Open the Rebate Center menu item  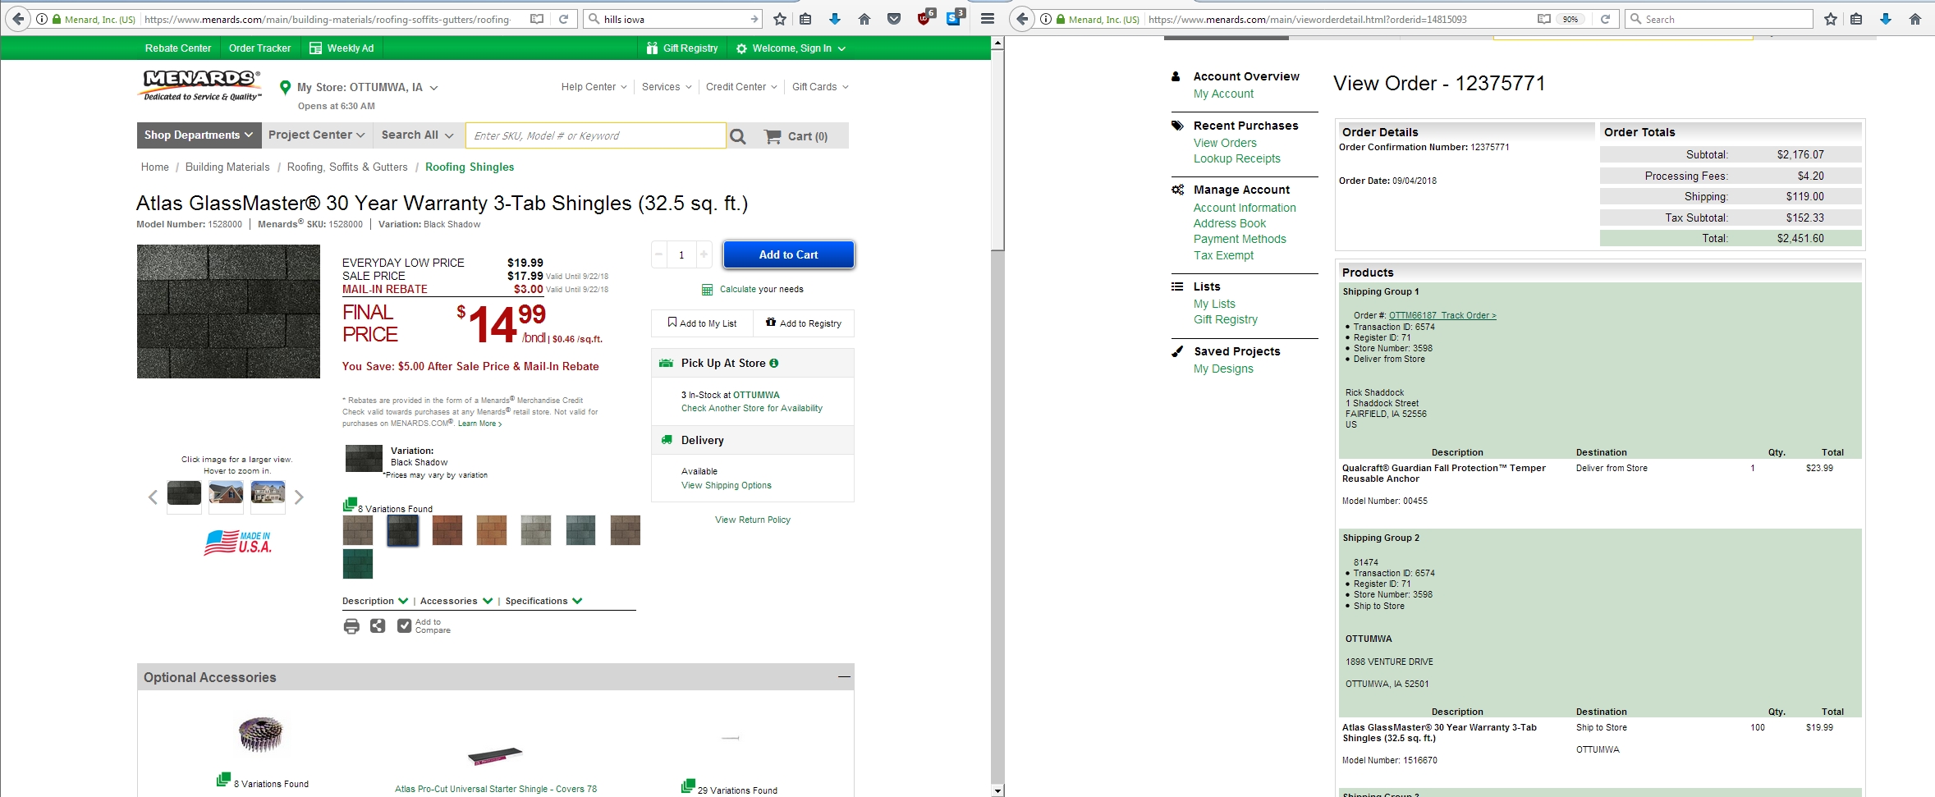pyautogui.click(x=178, y=48)
